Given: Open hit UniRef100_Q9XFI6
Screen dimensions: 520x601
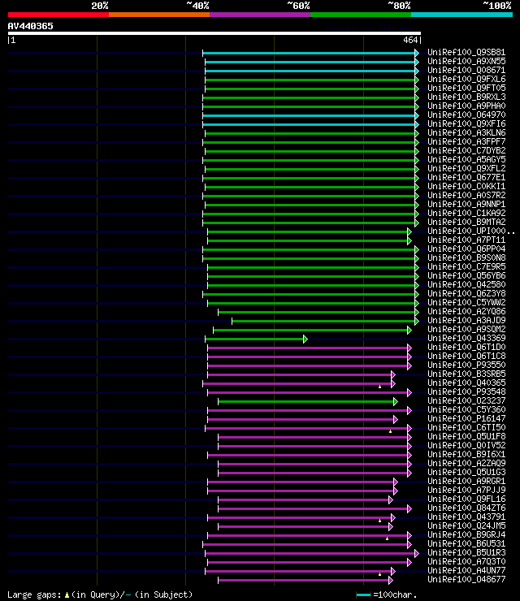Looking at the screenshot, I should (466, 123).
